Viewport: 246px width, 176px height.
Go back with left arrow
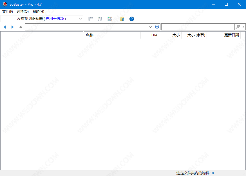5,27
